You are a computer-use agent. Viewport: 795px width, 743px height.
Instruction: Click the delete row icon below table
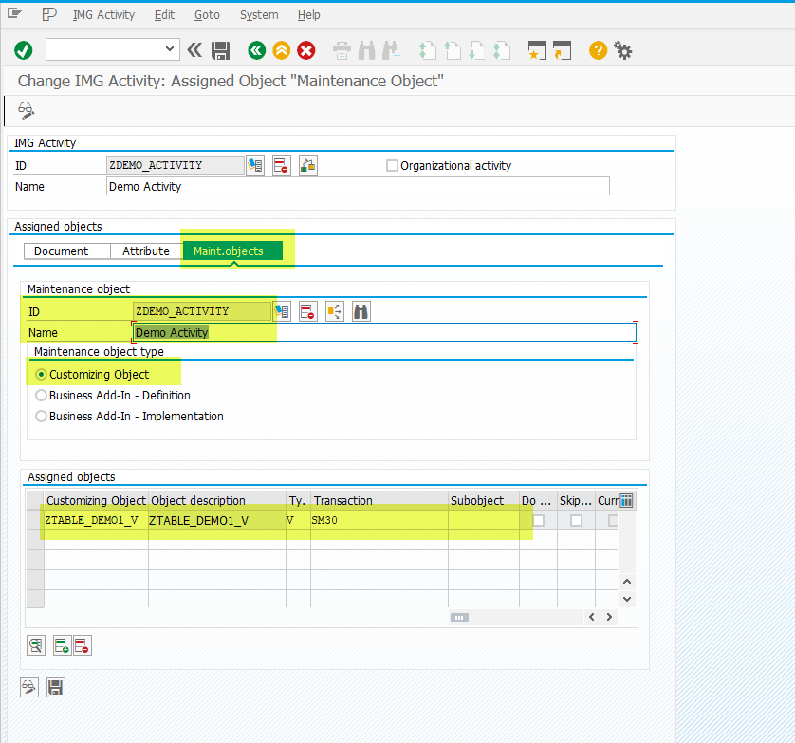(83, 645)
